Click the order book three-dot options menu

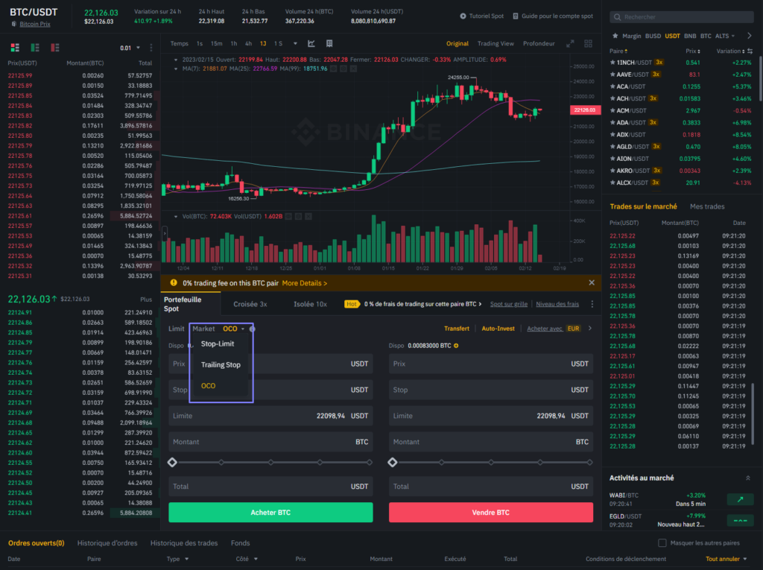click(152, 48)
